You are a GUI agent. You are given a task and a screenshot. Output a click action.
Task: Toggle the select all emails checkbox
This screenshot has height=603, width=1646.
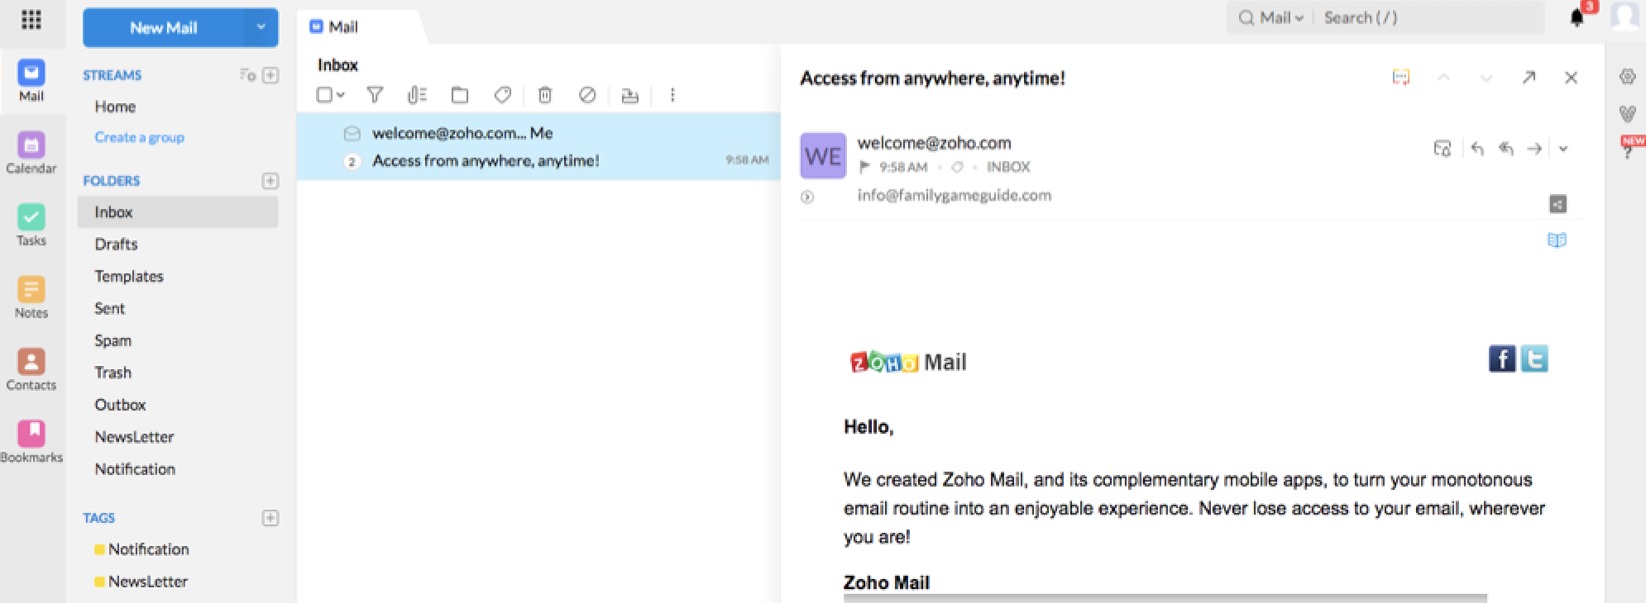pos(324,95)
